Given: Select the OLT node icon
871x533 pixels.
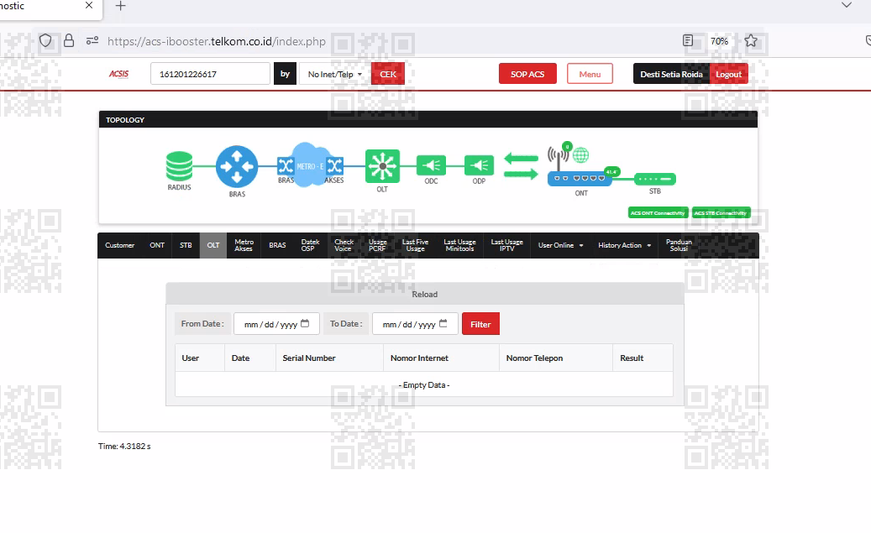Looking at the screenshot, I should pyautogui.click(x=382, y=166).
